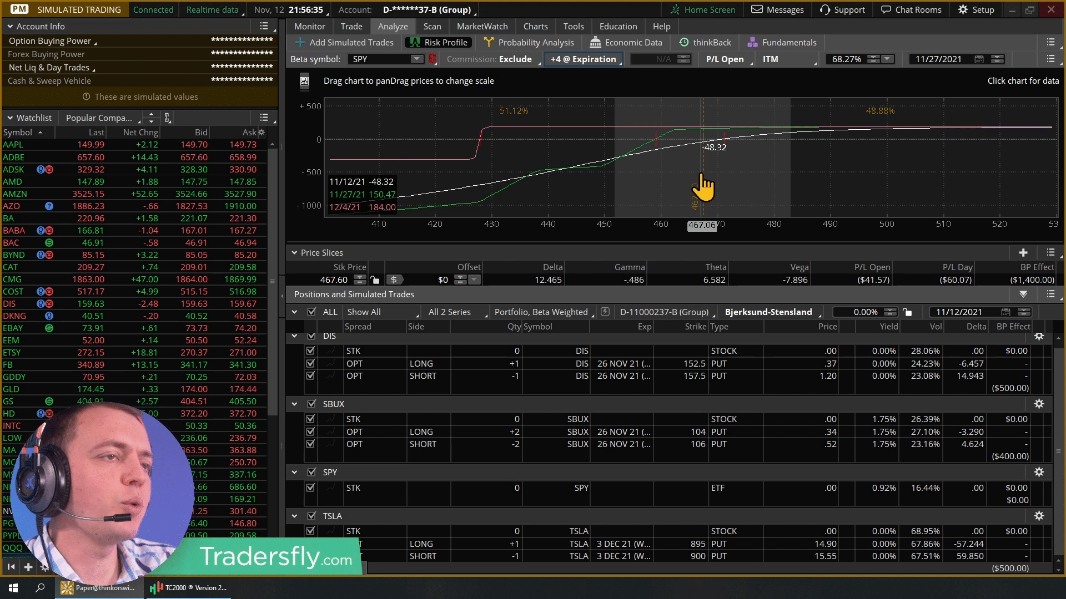Viewport: 1066px width, 599px height.
Task: Open the DIS group settings gear
Action: 1039,336
